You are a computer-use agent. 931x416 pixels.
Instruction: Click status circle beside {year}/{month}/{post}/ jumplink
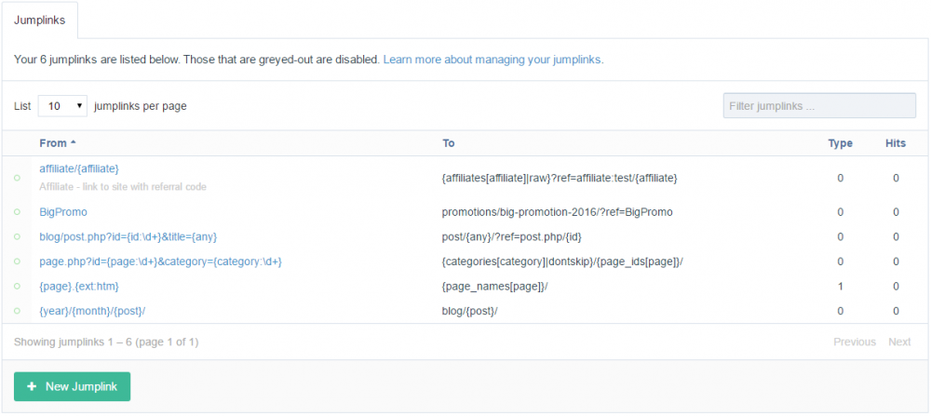point(17,311)
